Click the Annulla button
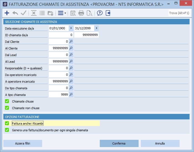The height and width of the screenshot is (152, 194). pyautogui.click(x=160, y=143)
